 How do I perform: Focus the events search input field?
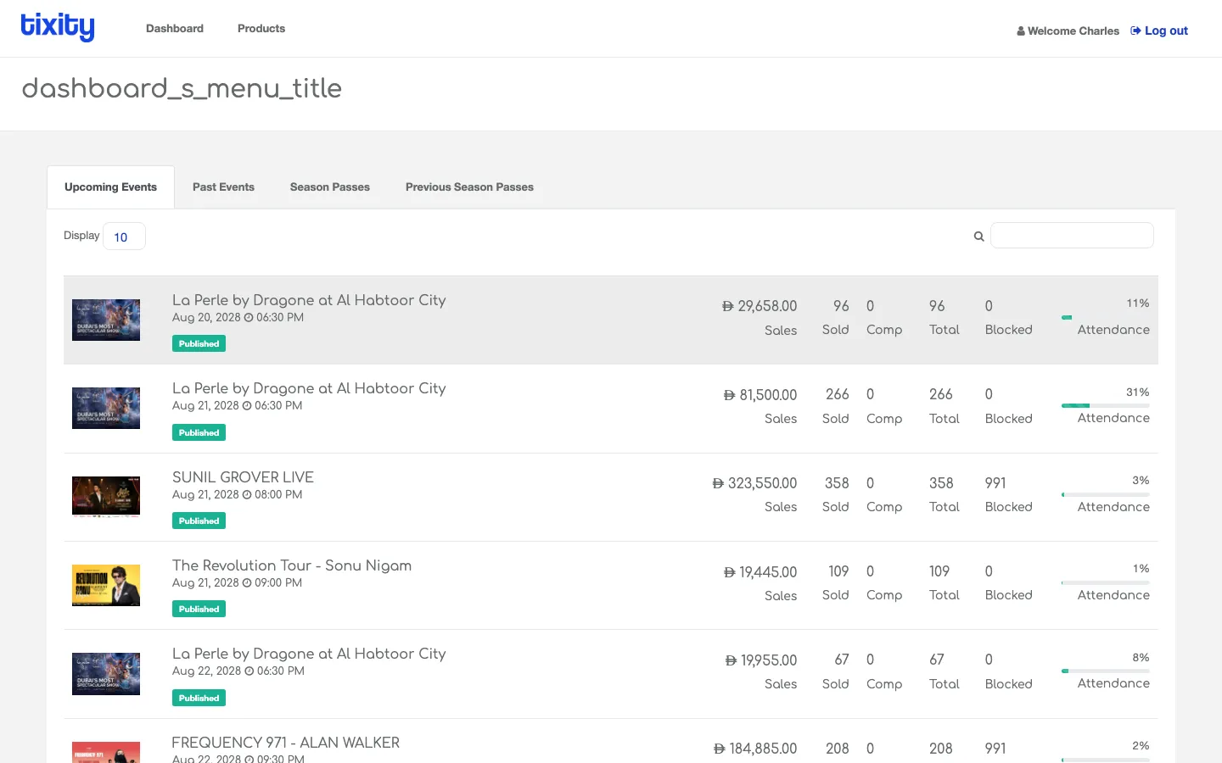click(x=1072, y=236)
